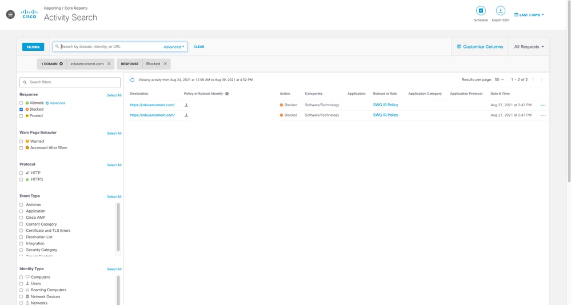Check the Accessed After Warn checkbox
Image resolution: width=571 pixels, height=305 pixels.
click(21, 148)
